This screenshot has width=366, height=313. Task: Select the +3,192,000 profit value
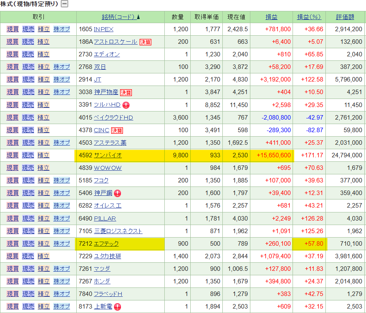(276, 80)
